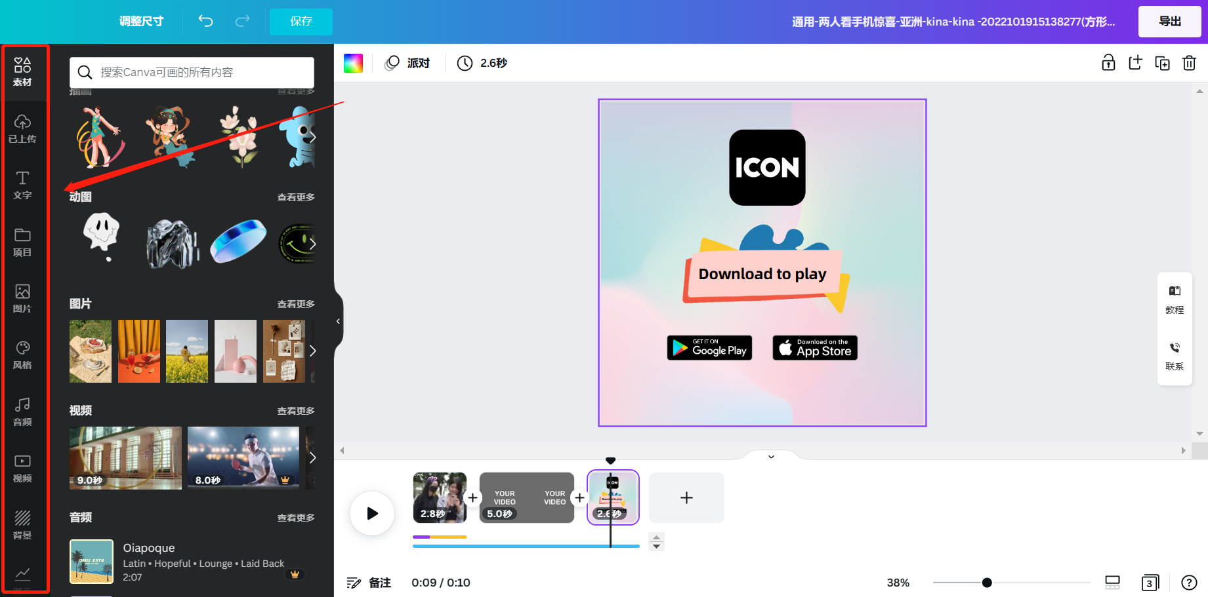Open the 教程 tutorial panel button

coord(1175,300)
